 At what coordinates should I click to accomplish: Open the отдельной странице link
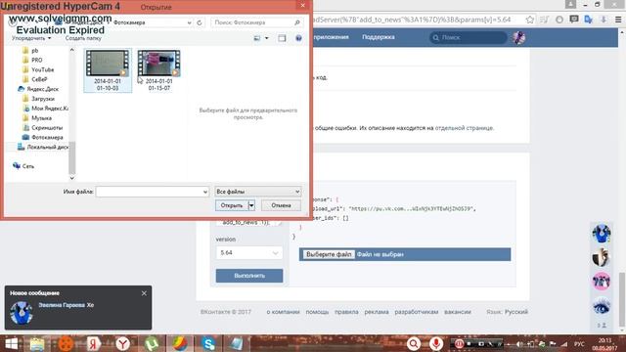464,128
